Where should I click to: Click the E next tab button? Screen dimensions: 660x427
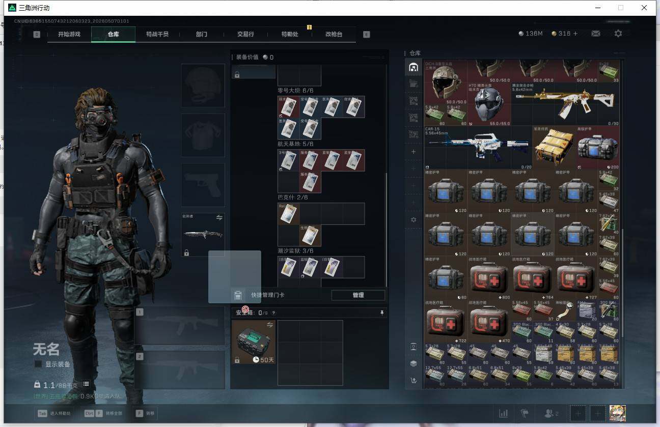click(366, 34)
